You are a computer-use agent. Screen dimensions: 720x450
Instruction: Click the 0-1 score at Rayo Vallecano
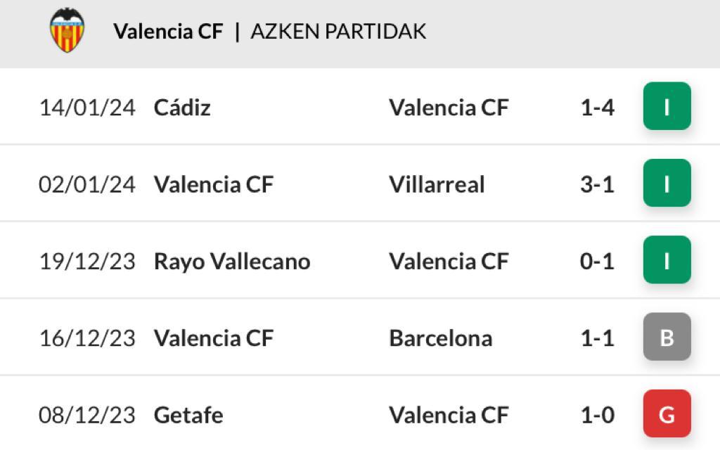tap(598, 262)
